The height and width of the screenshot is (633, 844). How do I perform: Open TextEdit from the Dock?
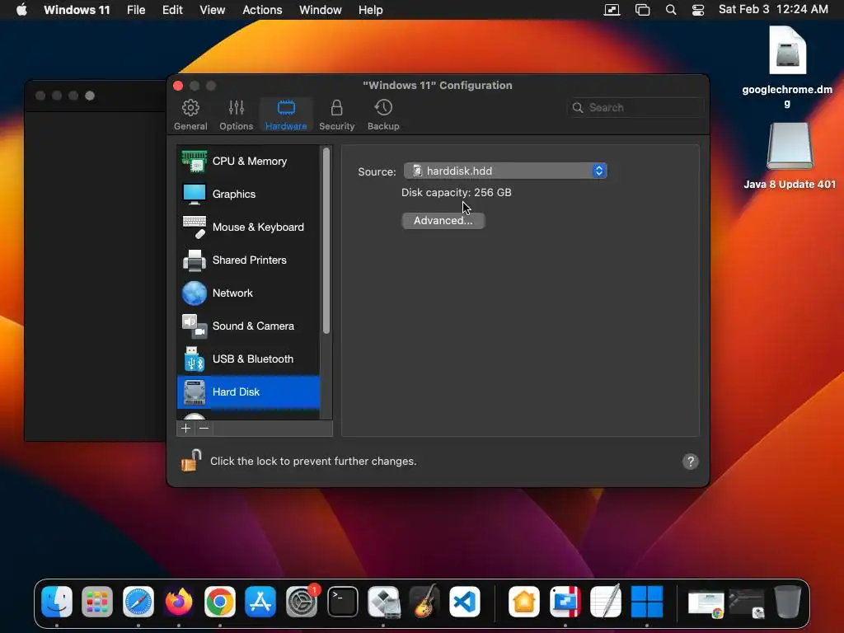coord(606,601)
